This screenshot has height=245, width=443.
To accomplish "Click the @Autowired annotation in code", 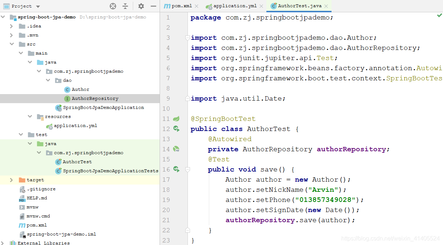I will (229, 139).
